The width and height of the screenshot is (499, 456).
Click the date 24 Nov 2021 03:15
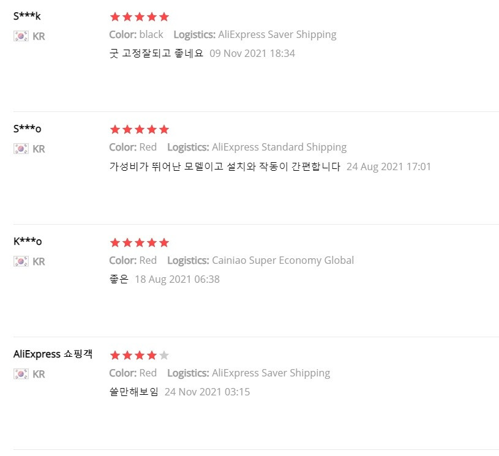point(207,392)
